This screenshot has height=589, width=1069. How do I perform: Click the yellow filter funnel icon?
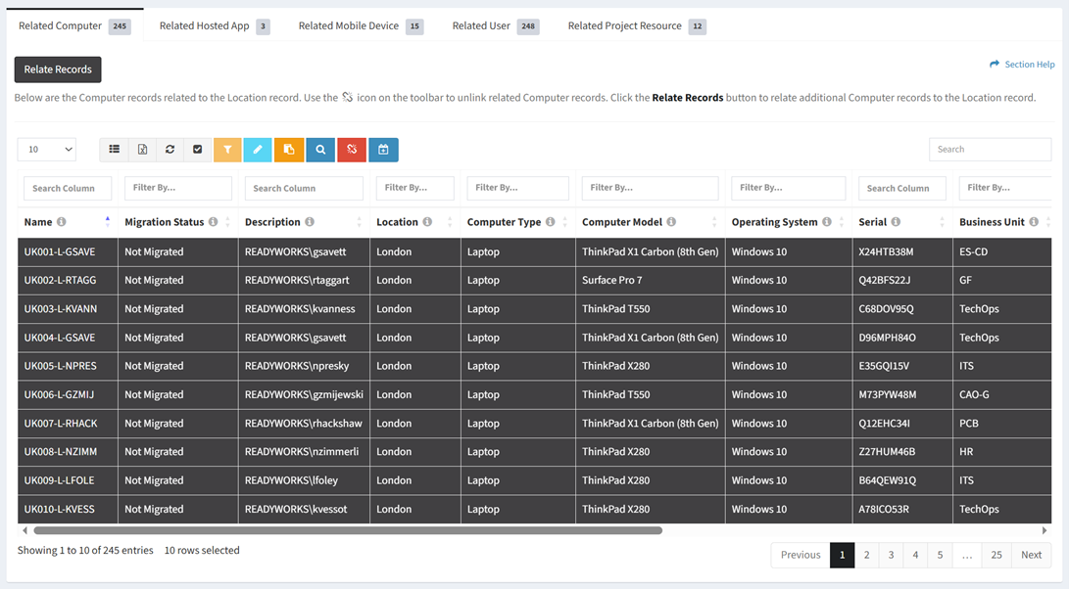227,150
